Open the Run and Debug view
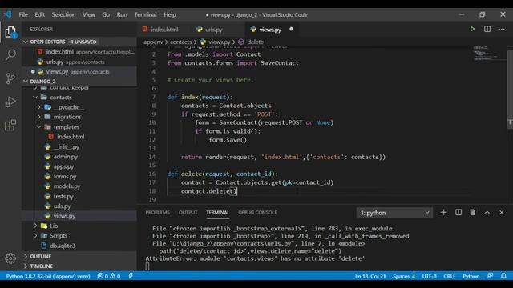 tap(10, 102)
